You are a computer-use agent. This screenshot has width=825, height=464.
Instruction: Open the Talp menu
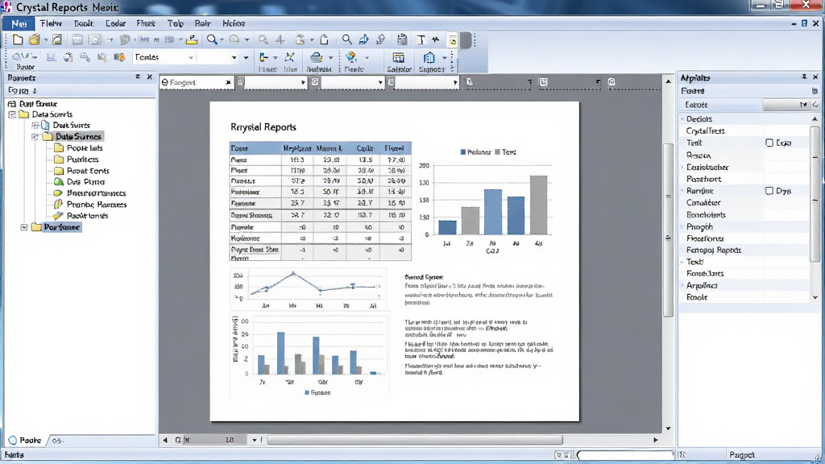175,23
